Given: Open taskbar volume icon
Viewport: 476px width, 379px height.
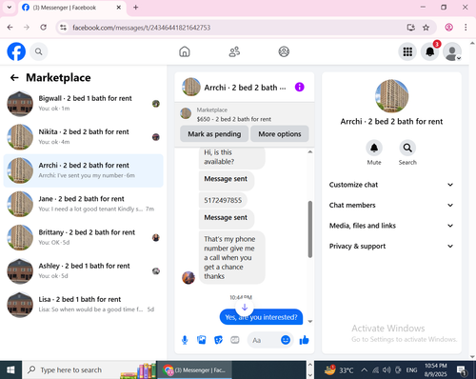Looking at the screenshot, I should [x=387, y=370].
